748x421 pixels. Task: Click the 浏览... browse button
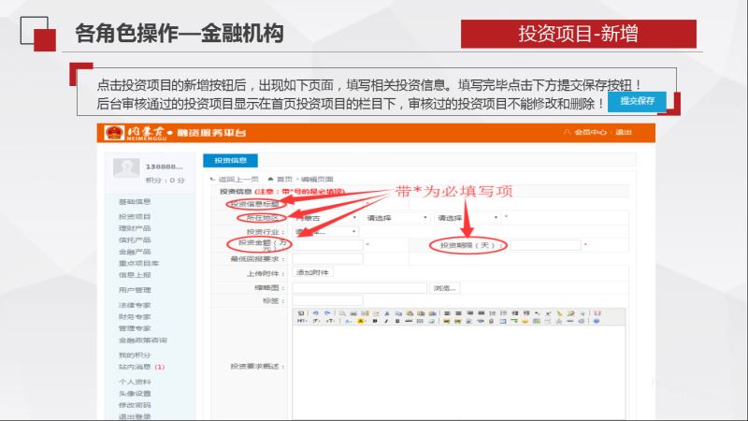coord(445,288)
